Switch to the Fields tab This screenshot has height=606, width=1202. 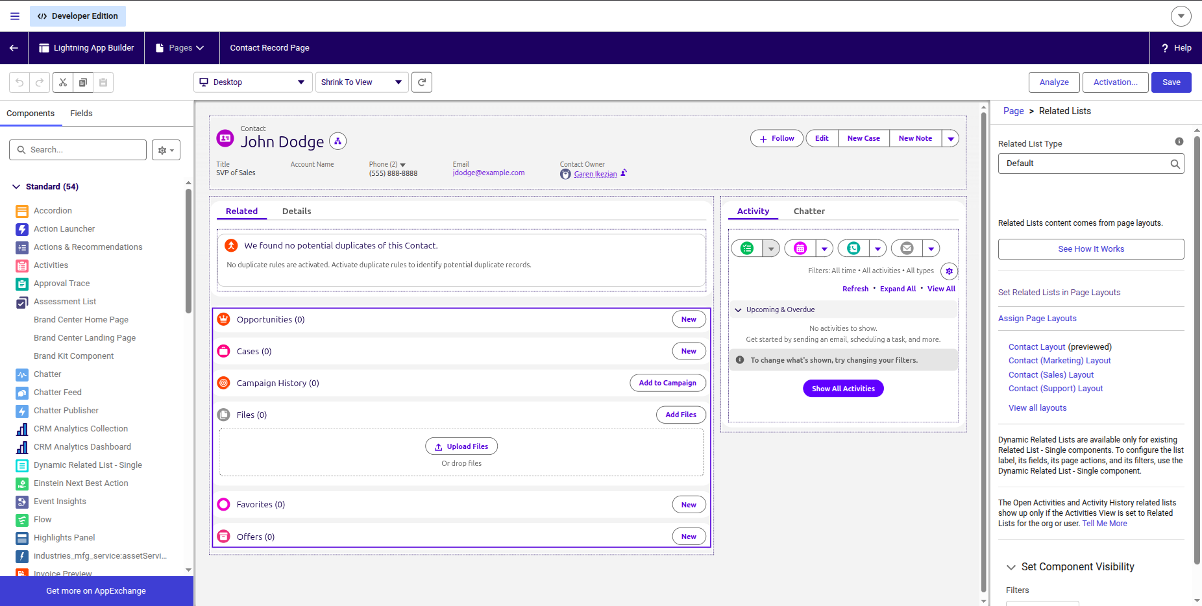[81, 114]
